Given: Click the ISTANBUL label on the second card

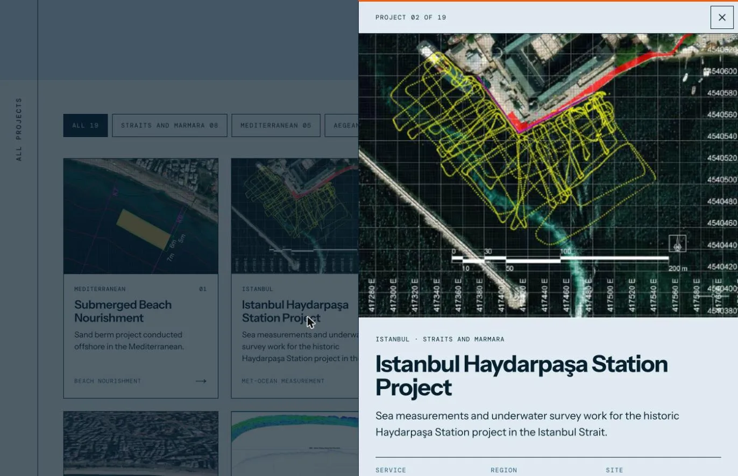Looking at the screenshot, I should [x=257, y=289].
